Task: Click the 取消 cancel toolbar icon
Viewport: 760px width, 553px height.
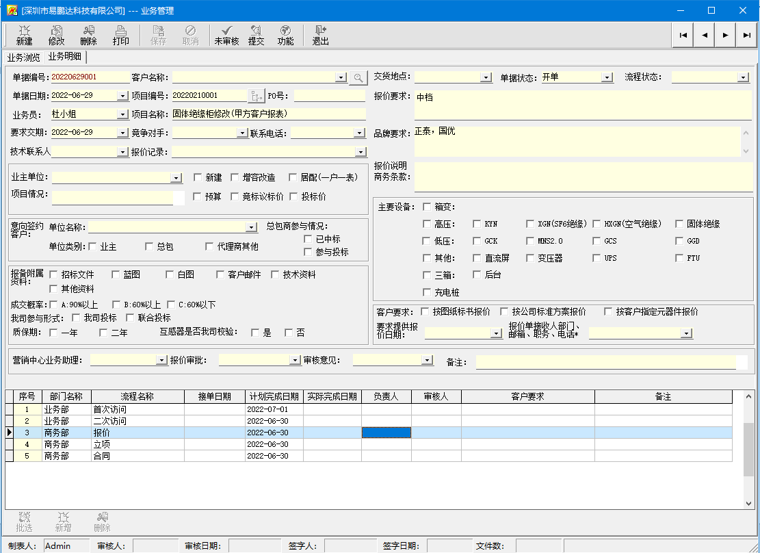Action: click(x=190, y=36)
